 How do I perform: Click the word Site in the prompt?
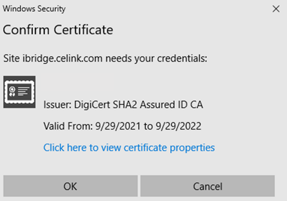[12, 58]
